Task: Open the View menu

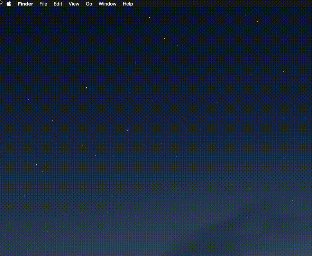Action: pyautogui.click(x=74, y=4)
